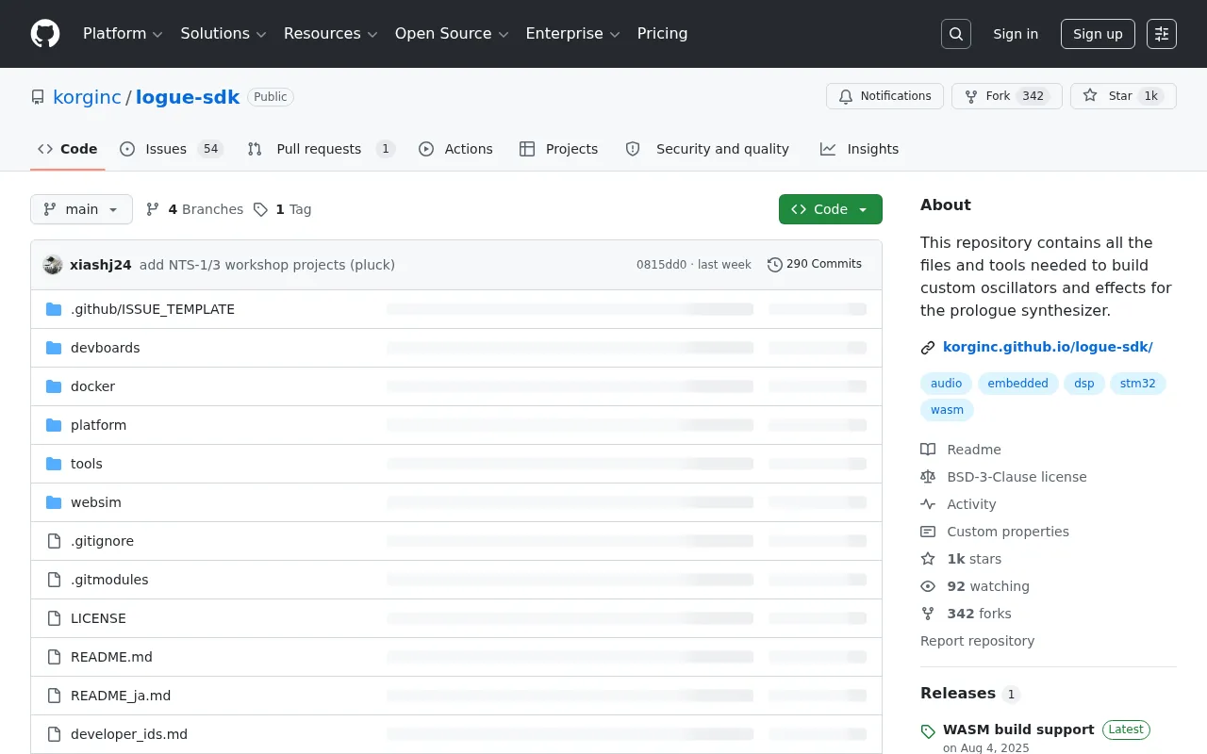The height and width of the screenshot is (754, 1207).
Task: Click the websim folder icon
Action: [54, 502]
